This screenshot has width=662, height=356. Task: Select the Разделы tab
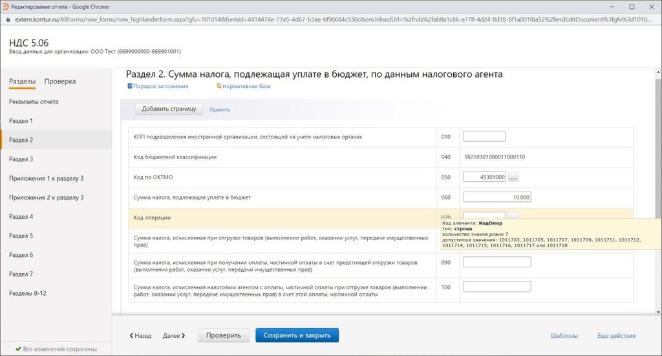[22, 82]
